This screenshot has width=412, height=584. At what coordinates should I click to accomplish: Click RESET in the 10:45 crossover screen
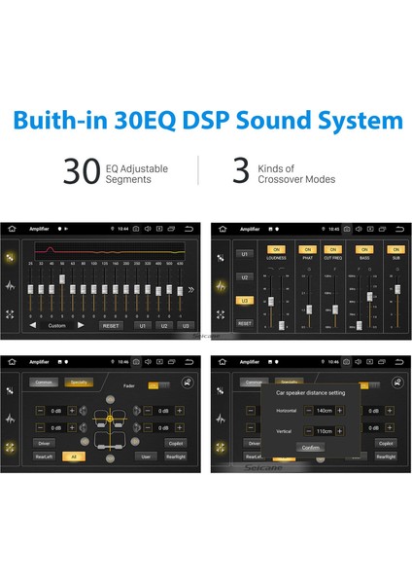[245, 323]
